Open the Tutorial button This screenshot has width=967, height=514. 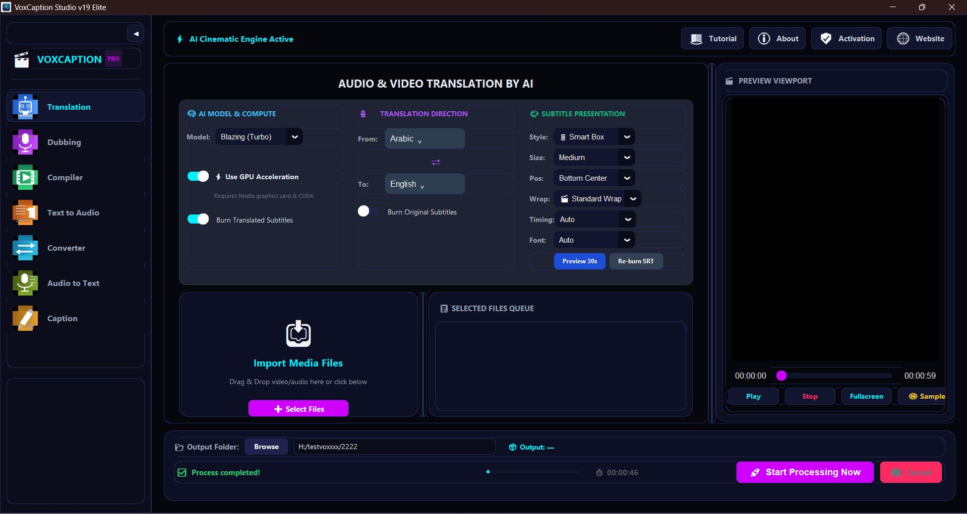[712, 39]
